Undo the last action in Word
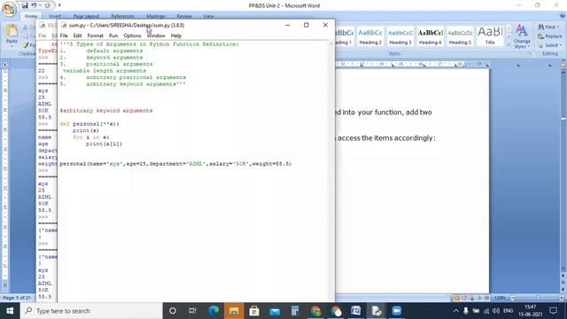The height and width of the screenshot is (319, 567). click(x=34, y=5)
